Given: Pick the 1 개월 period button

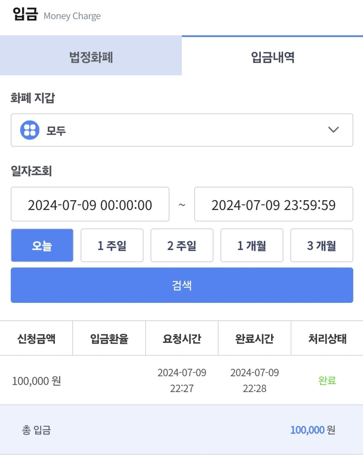Looking at the screenshot, I should (x=252, y=245).
